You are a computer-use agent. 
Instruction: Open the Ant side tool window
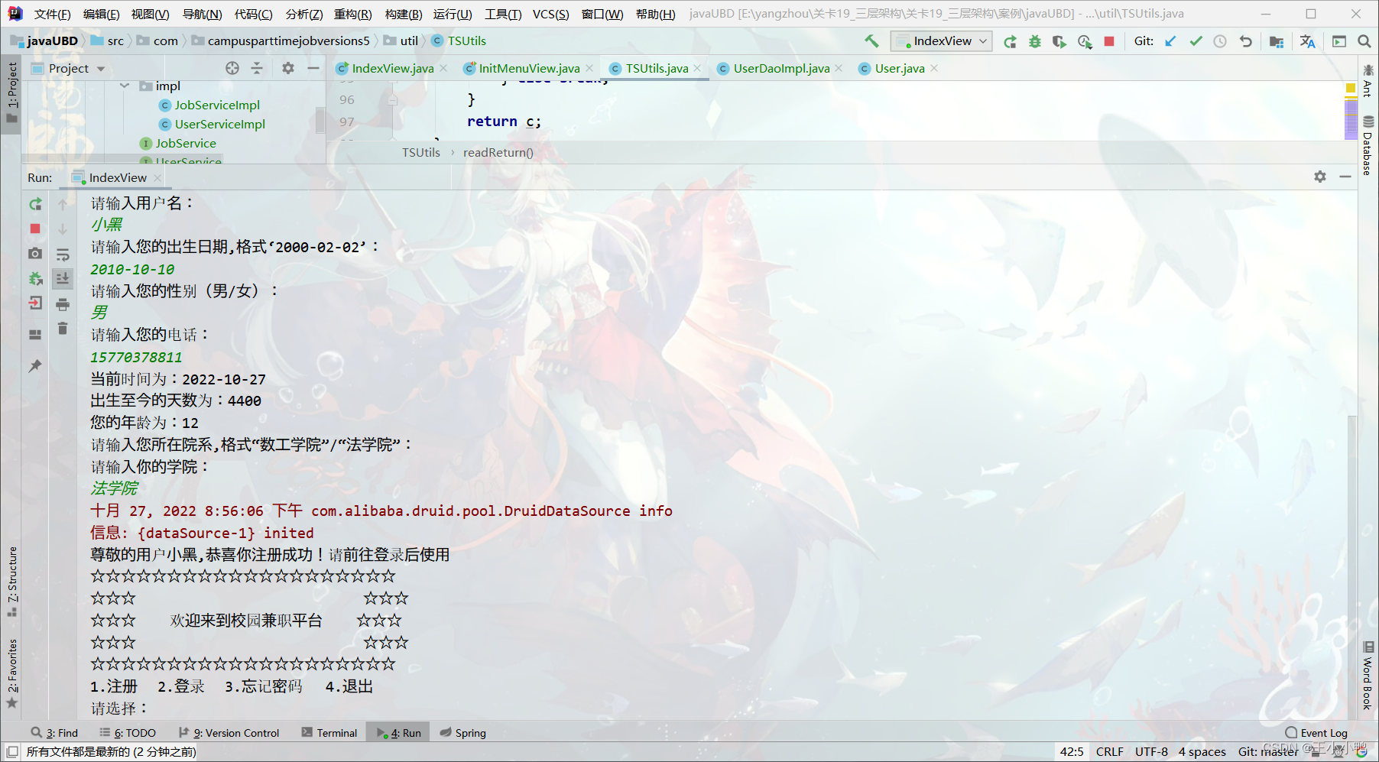coord(1368,81)
